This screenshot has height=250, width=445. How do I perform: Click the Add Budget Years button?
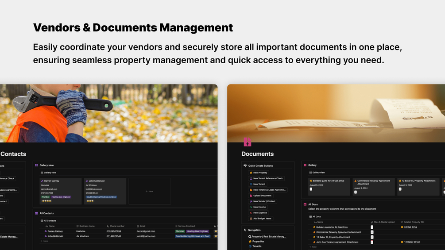coord(260,219)
